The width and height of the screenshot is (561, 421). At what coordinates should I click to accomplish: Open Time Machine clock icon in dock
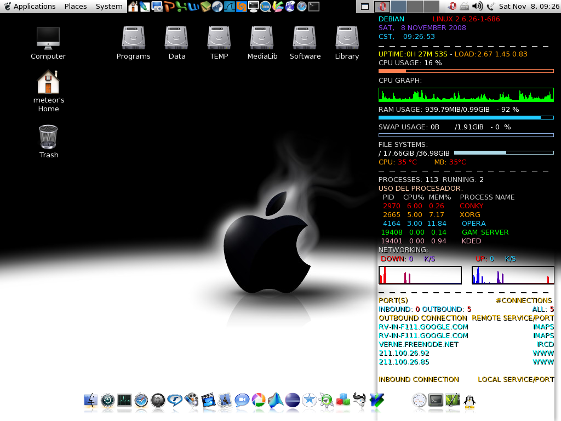coord(107,400)
